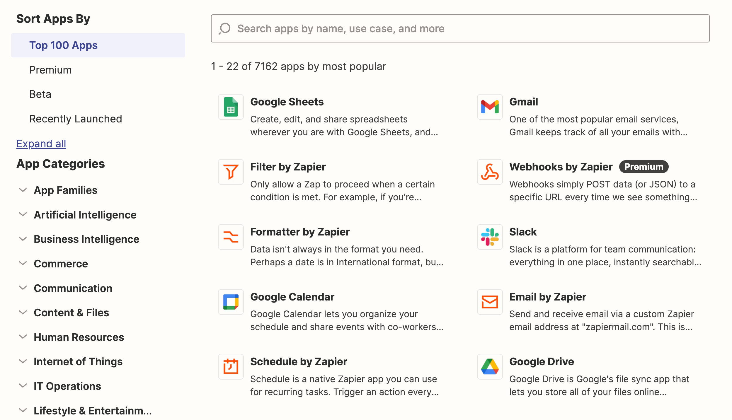Sort apps by Premium

click(x=50, y=70)
